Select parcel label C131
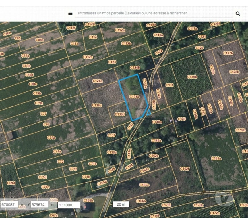 [x=170, y=85]
